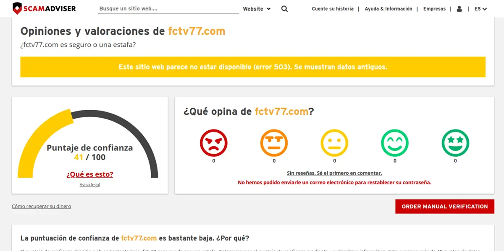Select the star-eyed excited face rating
Image resolution: width=504 pixels, height=251 pixels.
pos(455,142)
